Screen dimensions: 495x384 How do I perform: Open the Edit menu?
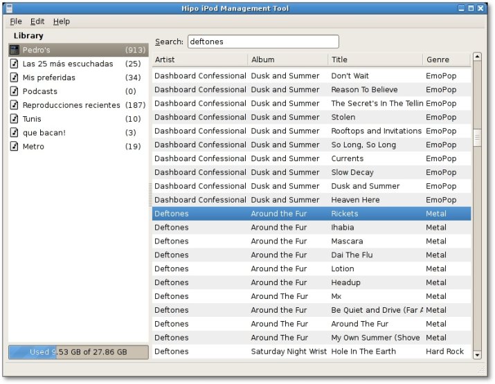pos(37,21)
